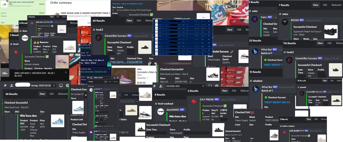This screenshot has width=343, height=142.
Task: Click BOOM bot avatar in velox channel
Action: click(285, 22)
